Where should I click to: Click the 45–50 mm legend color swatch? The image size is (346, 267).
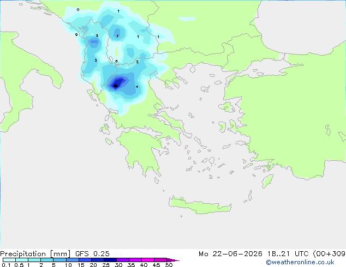click(160, 260)
